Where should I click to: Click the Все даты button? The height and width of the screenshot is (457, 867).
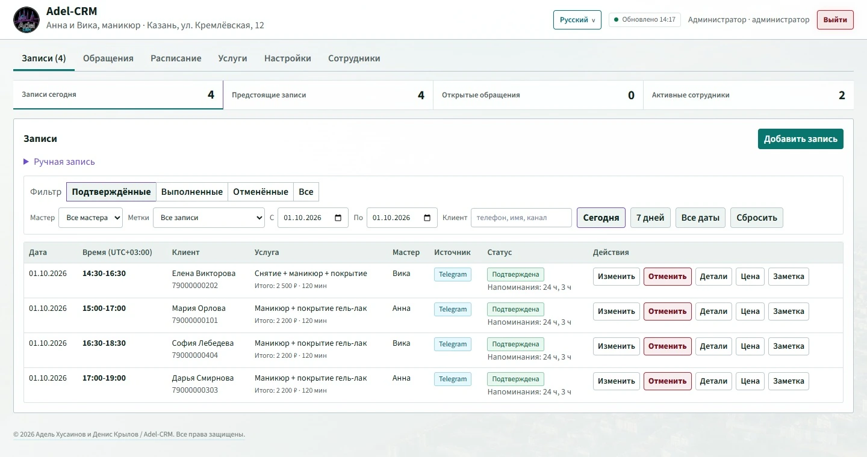(700, 218)
